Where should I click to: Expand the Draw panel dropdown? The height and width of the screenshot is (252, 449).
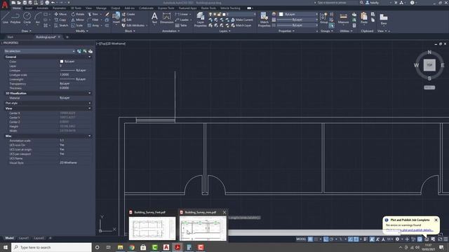point(27,31)
